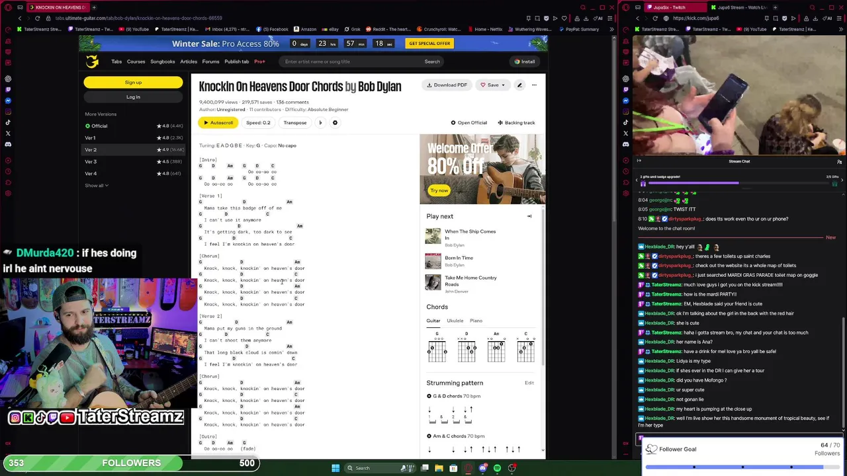Select the Official version
The height and width of the screenshot is (476, 847).
click(134, 126)
